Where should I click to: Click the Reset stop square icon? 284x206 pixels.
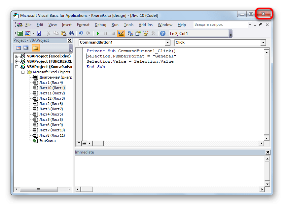coord(113,33)
